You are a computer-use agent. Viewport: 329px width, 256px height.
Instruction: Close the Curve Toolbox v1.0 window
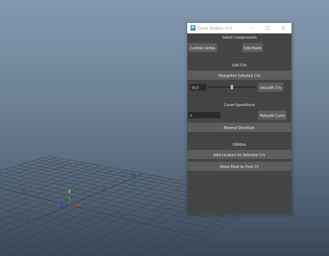(x=283, y=28)
